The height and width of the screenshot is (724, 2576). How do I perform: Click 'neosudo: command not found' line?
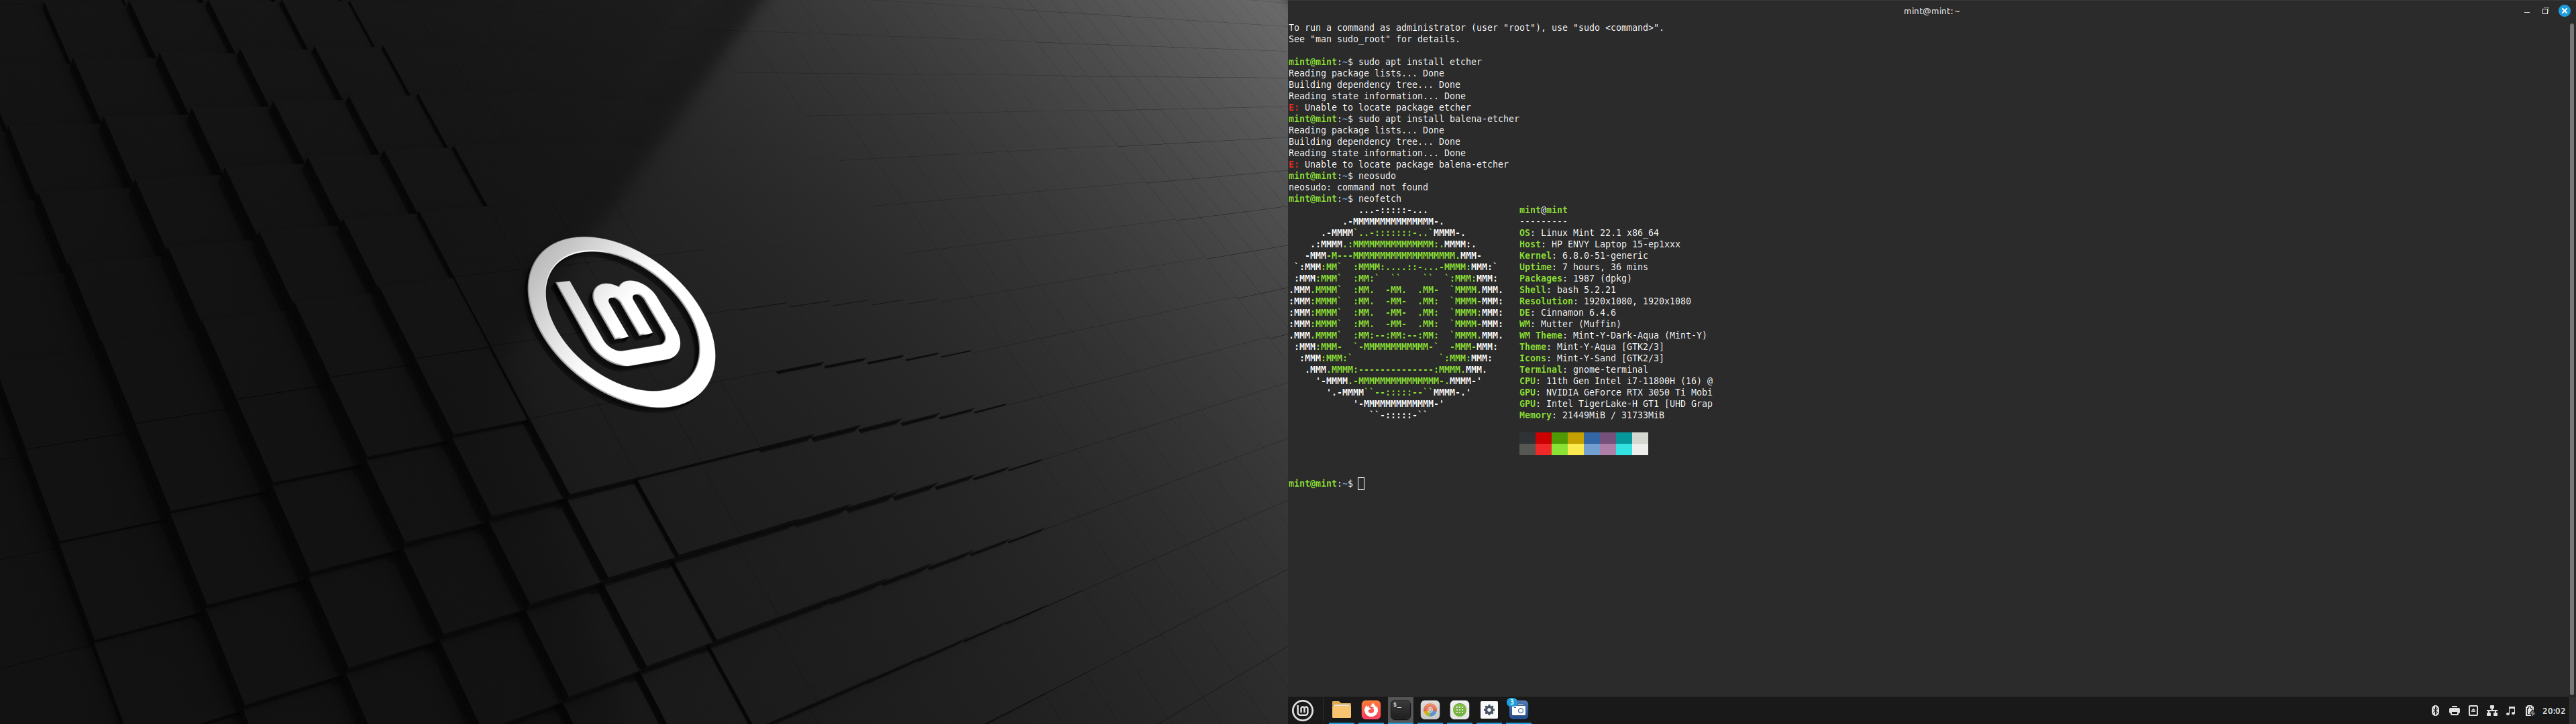[1358, 188]
